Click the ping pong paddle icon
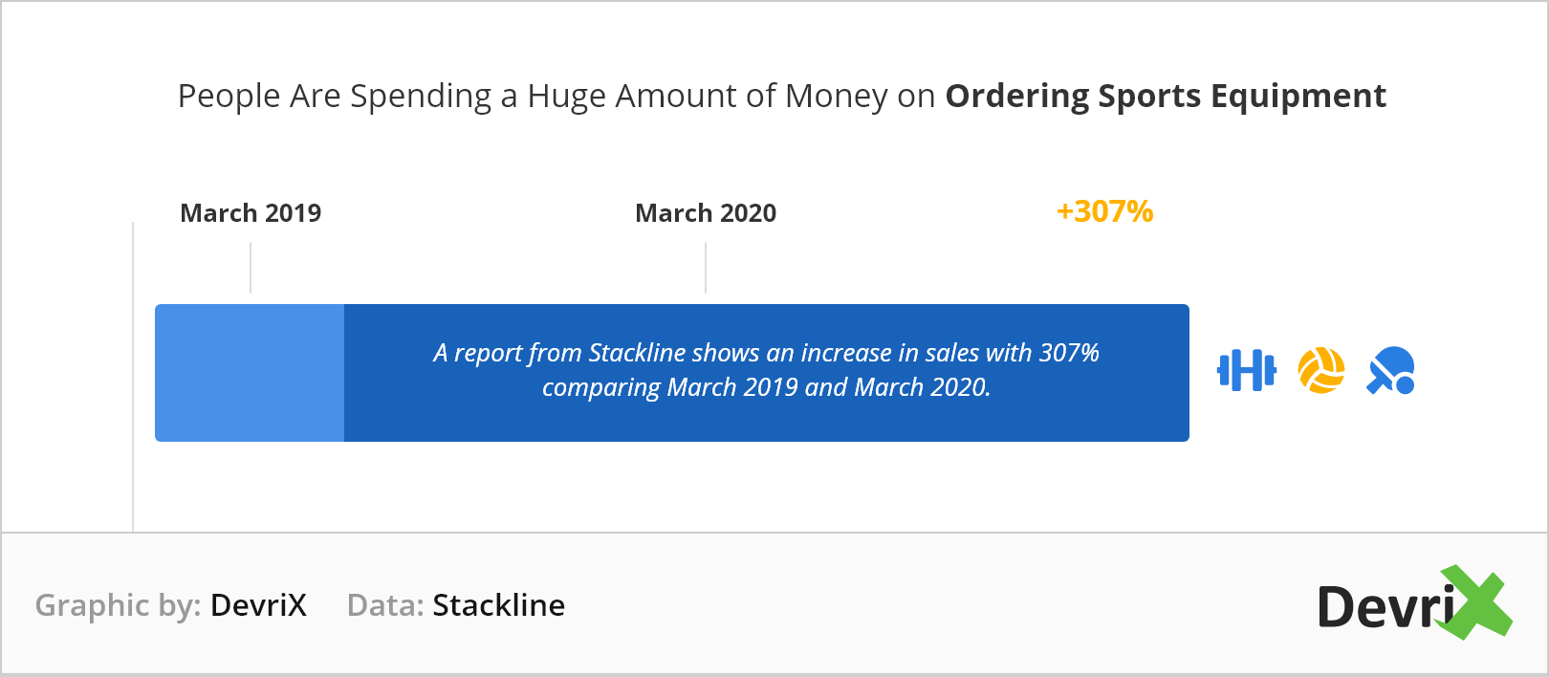 click(1391, 371)
